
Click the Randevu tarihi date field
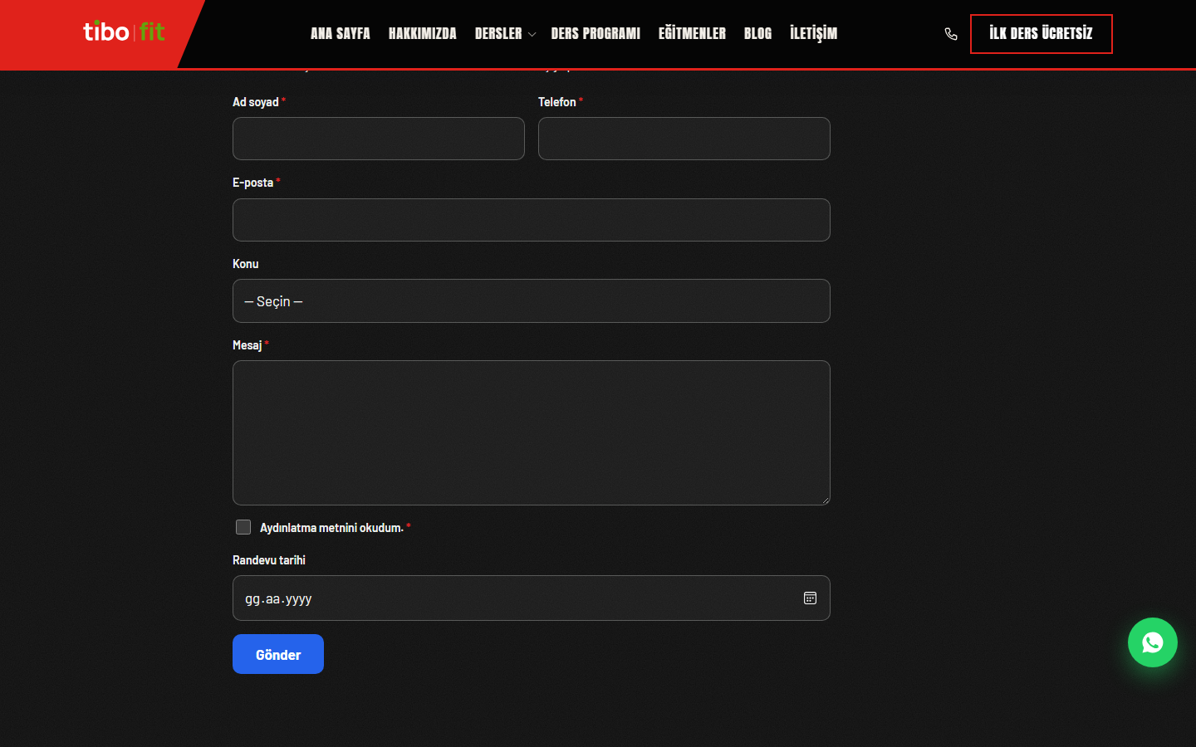coord(532,598)
